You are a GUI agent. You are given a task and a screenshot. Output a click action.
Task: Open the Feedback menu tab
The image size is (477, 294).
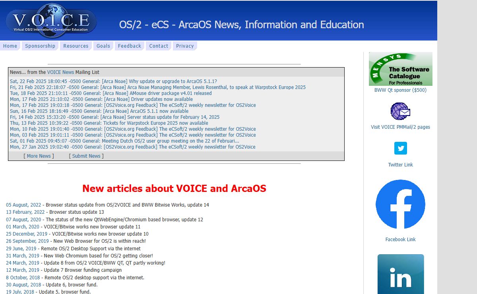pyautogui.click(x=130, y=46)
